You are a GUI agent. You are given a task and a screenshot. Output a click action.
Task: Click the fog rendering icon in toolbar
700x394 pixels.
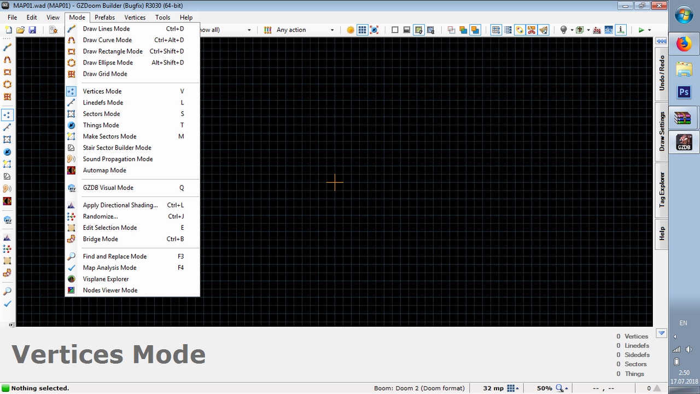597,30
